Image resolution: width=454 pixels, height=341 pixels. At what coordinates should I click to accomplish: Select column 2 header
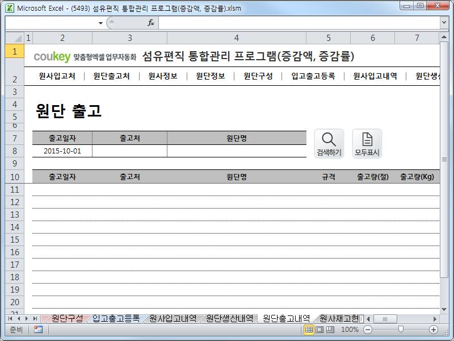(x=62, y=38)
